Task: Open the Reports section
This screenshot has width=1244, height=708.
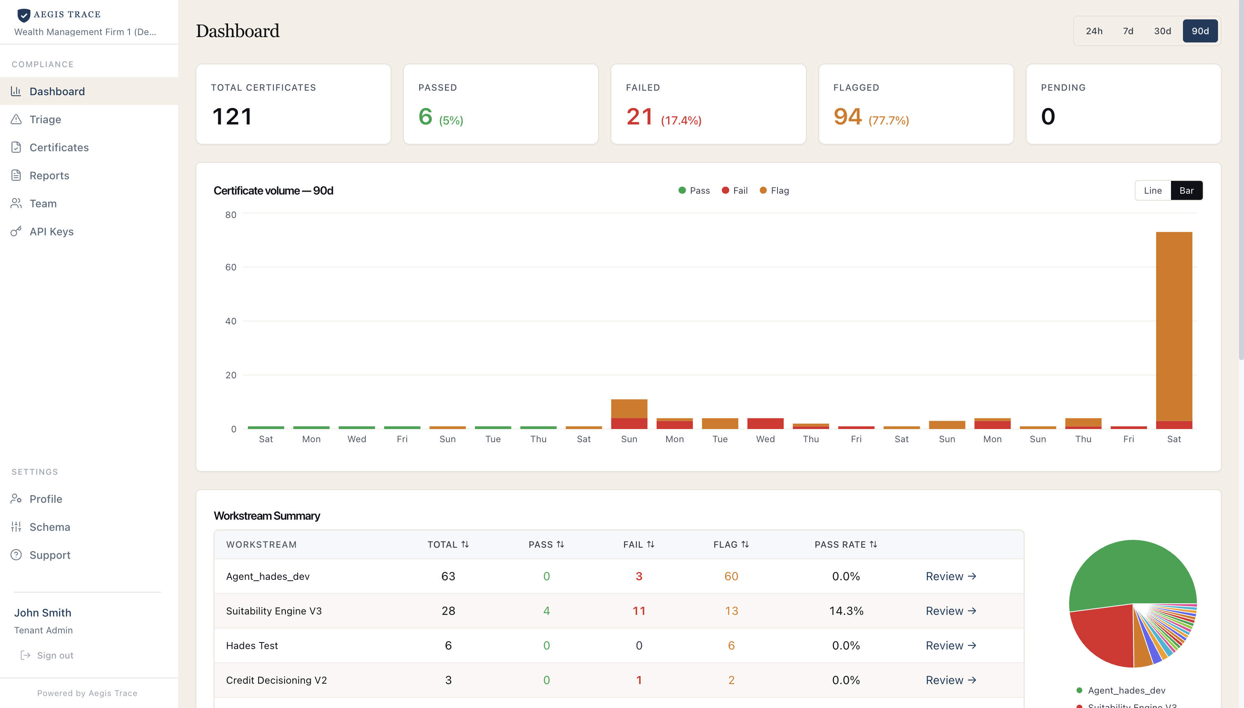Action: 89,176
